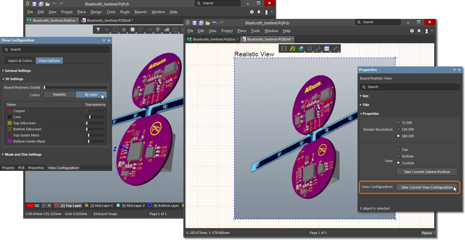465x240 pixels.
Task: Switch to View Options tab
Action: click(49, 61)
